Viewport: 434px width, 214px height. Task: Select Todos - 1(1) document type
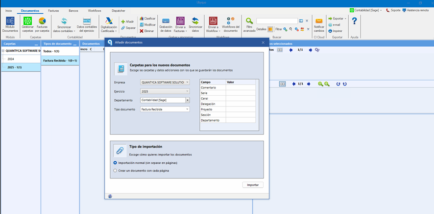[60, 51]
